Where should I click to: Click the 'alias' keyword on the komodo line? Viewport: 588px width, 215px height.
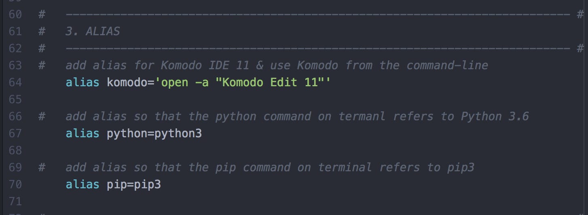(82, 82)
